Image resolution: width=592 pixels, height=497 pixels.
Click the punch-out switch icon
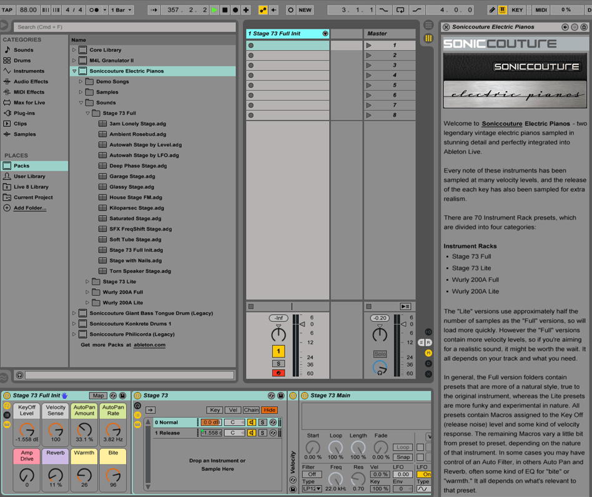pyautogui.click(x=417, y=10)
